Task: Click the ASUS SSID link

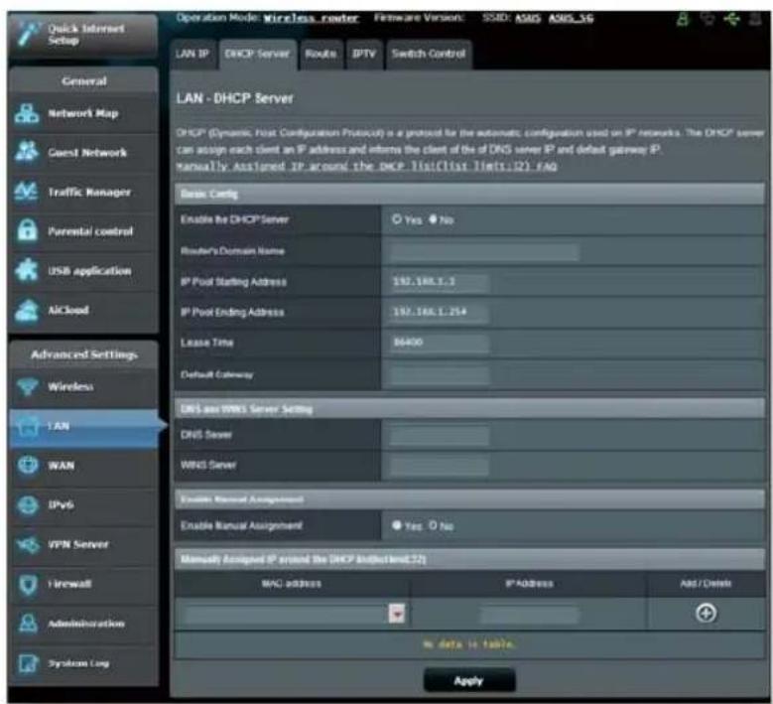Action: (528, 19)
